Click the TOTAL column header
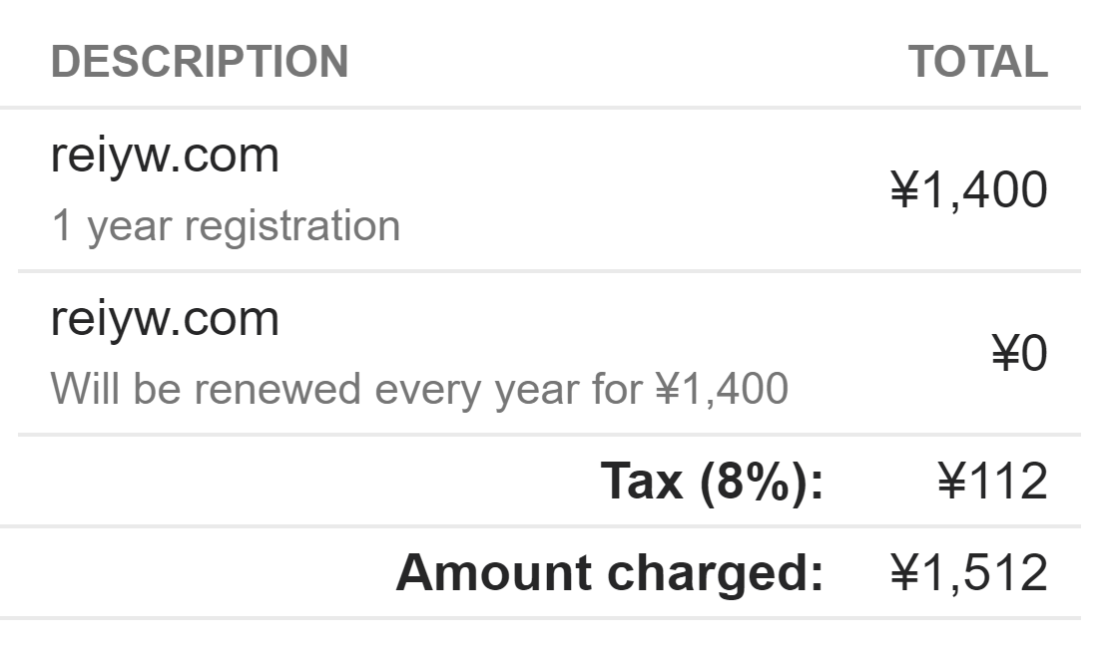 click(x=978, y=61)
